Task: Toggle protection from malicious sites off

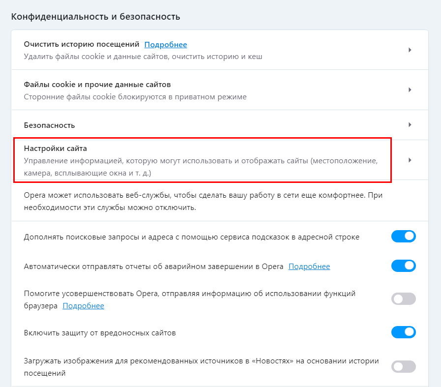Action: tap(403, 332)
